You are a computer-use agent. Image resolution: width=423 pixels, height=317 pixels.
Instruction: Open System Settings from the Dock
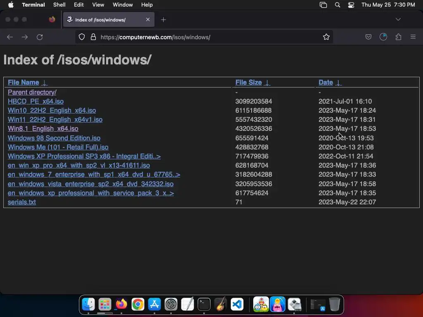[171, 304]
